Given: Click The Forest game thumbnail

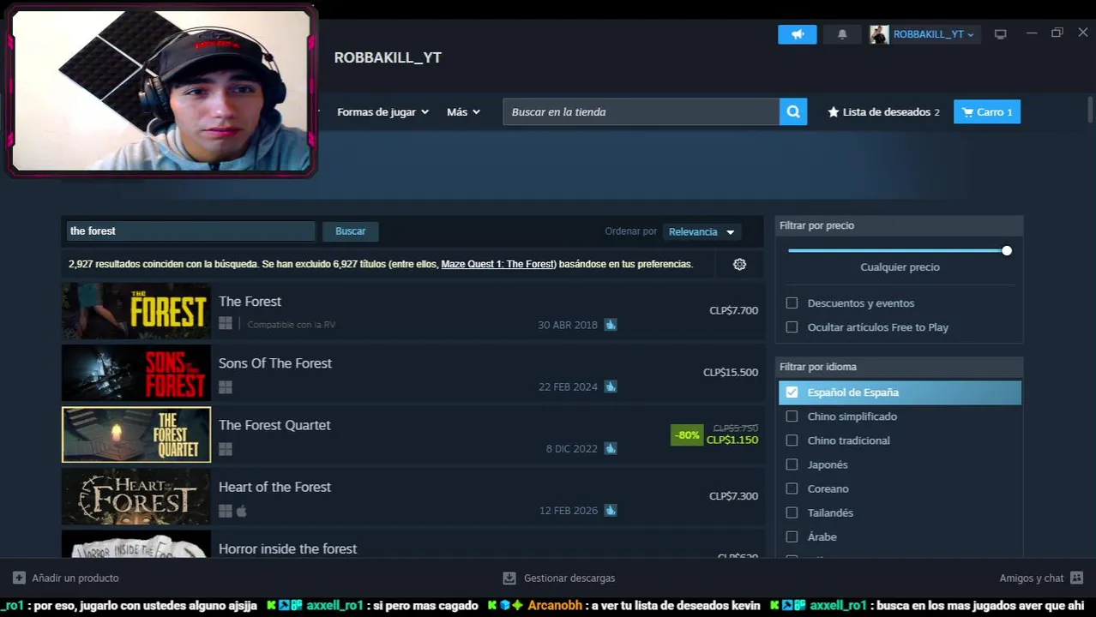Looking at the screenshot, I should 135,310.
